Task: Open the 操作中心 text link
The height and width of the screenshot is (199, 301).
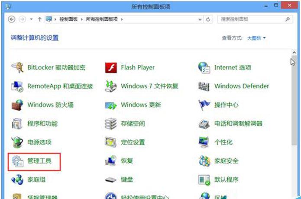Action: click(x=227, y=105)
